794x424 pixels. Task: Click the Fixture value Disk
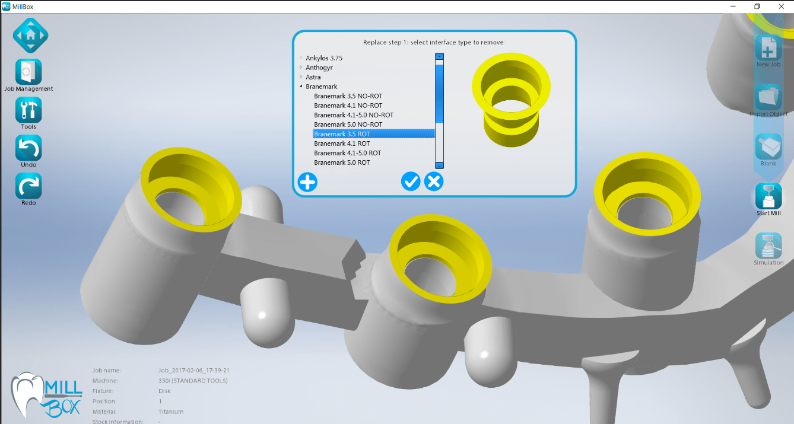(164, 391)
